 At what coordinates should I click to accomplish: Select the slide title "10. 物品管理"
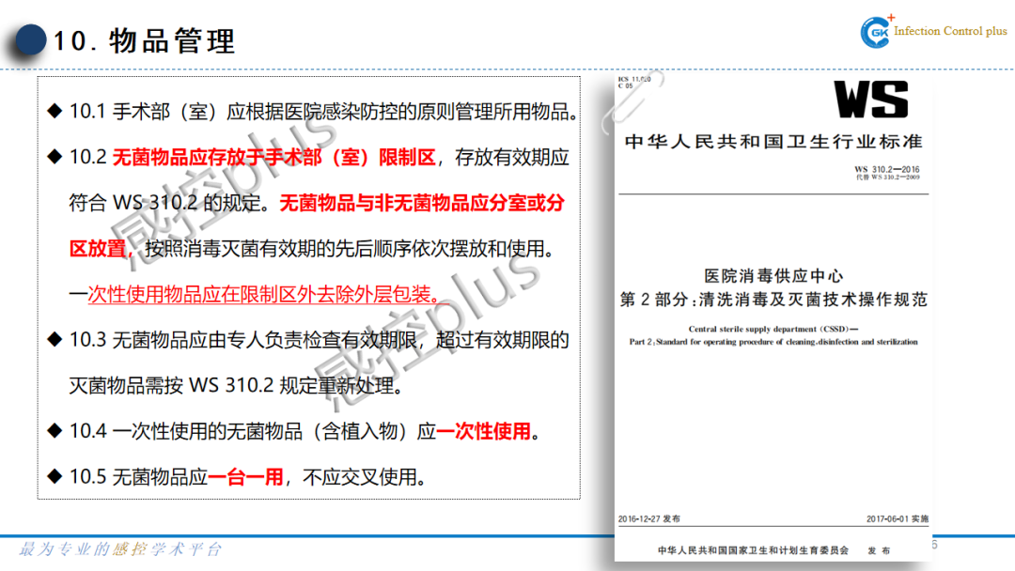click(144, 40)
